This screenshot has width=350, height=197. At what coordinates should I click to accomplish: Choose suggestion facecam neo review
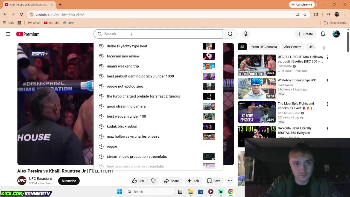coord(158,56)
